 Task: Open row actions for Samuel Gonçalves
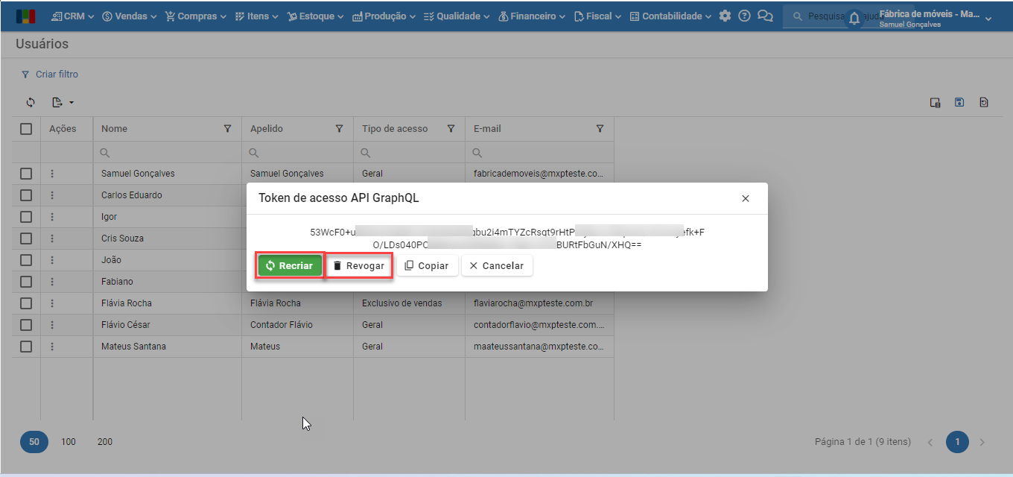(52, 174)
